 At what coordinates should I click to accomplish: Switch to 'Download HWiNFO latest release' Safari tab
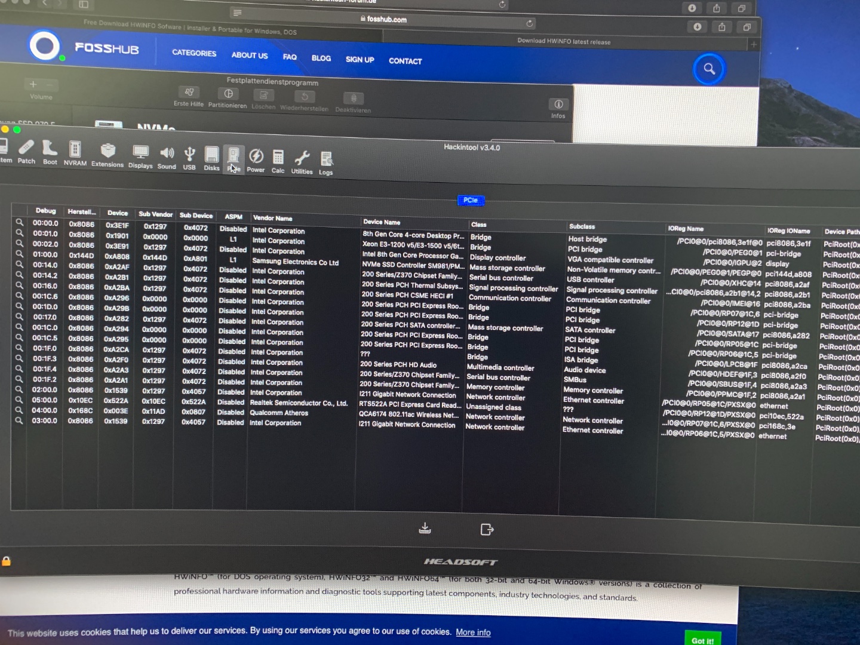[x=564, y=42]
